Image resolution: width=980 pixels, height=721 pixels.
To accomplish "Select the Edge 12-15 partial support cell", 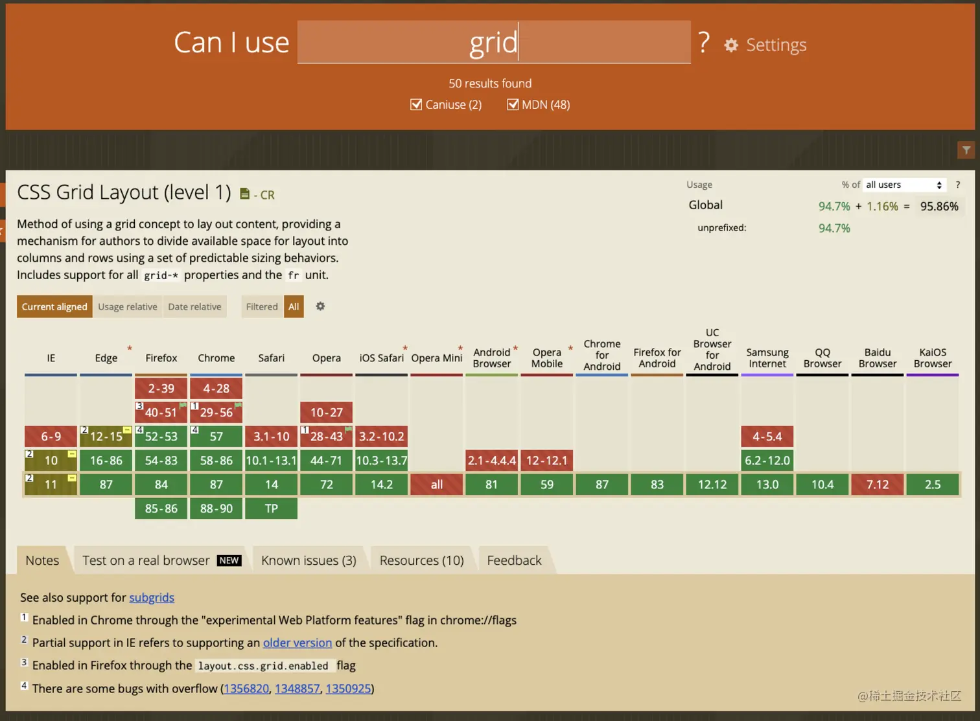I will [106, 437].
